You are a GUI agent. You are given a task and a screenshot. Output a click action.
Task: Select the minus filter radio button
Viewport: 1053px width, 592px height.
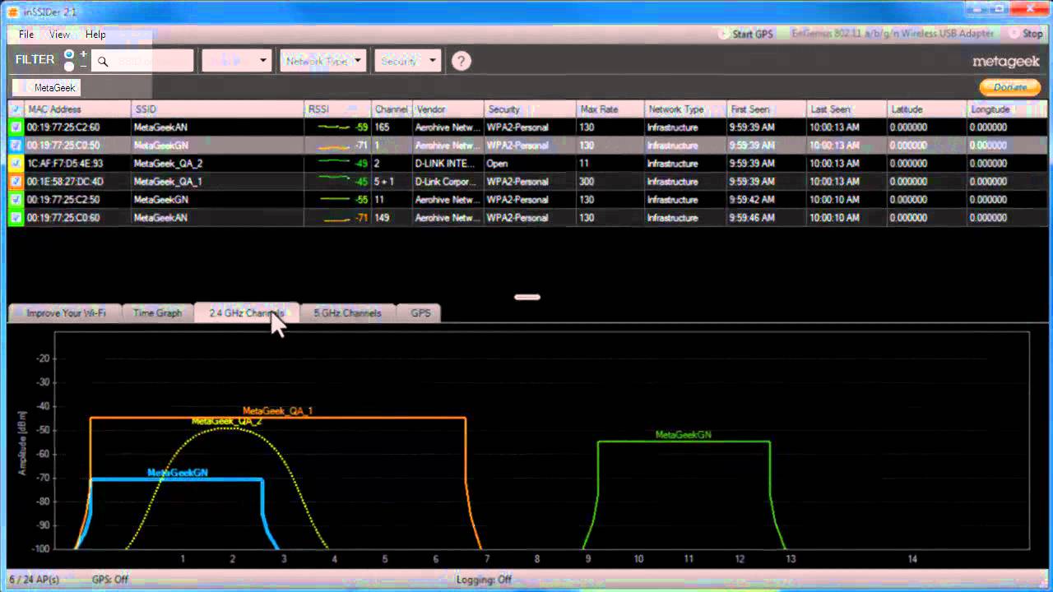[x=69, y=66]
